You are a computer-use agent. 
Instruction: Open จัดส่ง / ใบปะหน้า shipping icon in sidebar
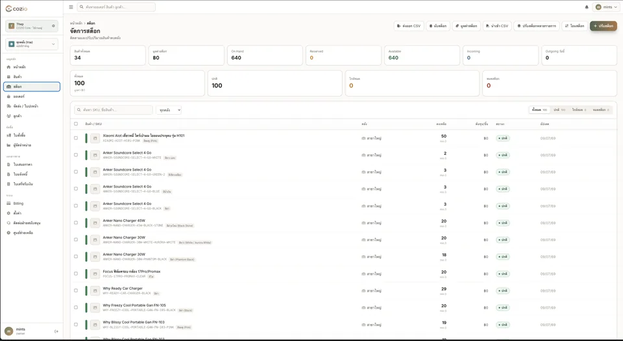8,106
